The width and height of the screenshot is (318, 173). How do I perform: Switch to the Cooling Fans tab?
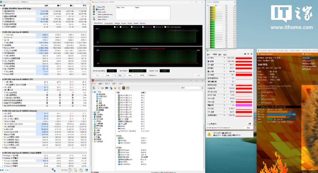pyautogui.click(x=109, y=23)
